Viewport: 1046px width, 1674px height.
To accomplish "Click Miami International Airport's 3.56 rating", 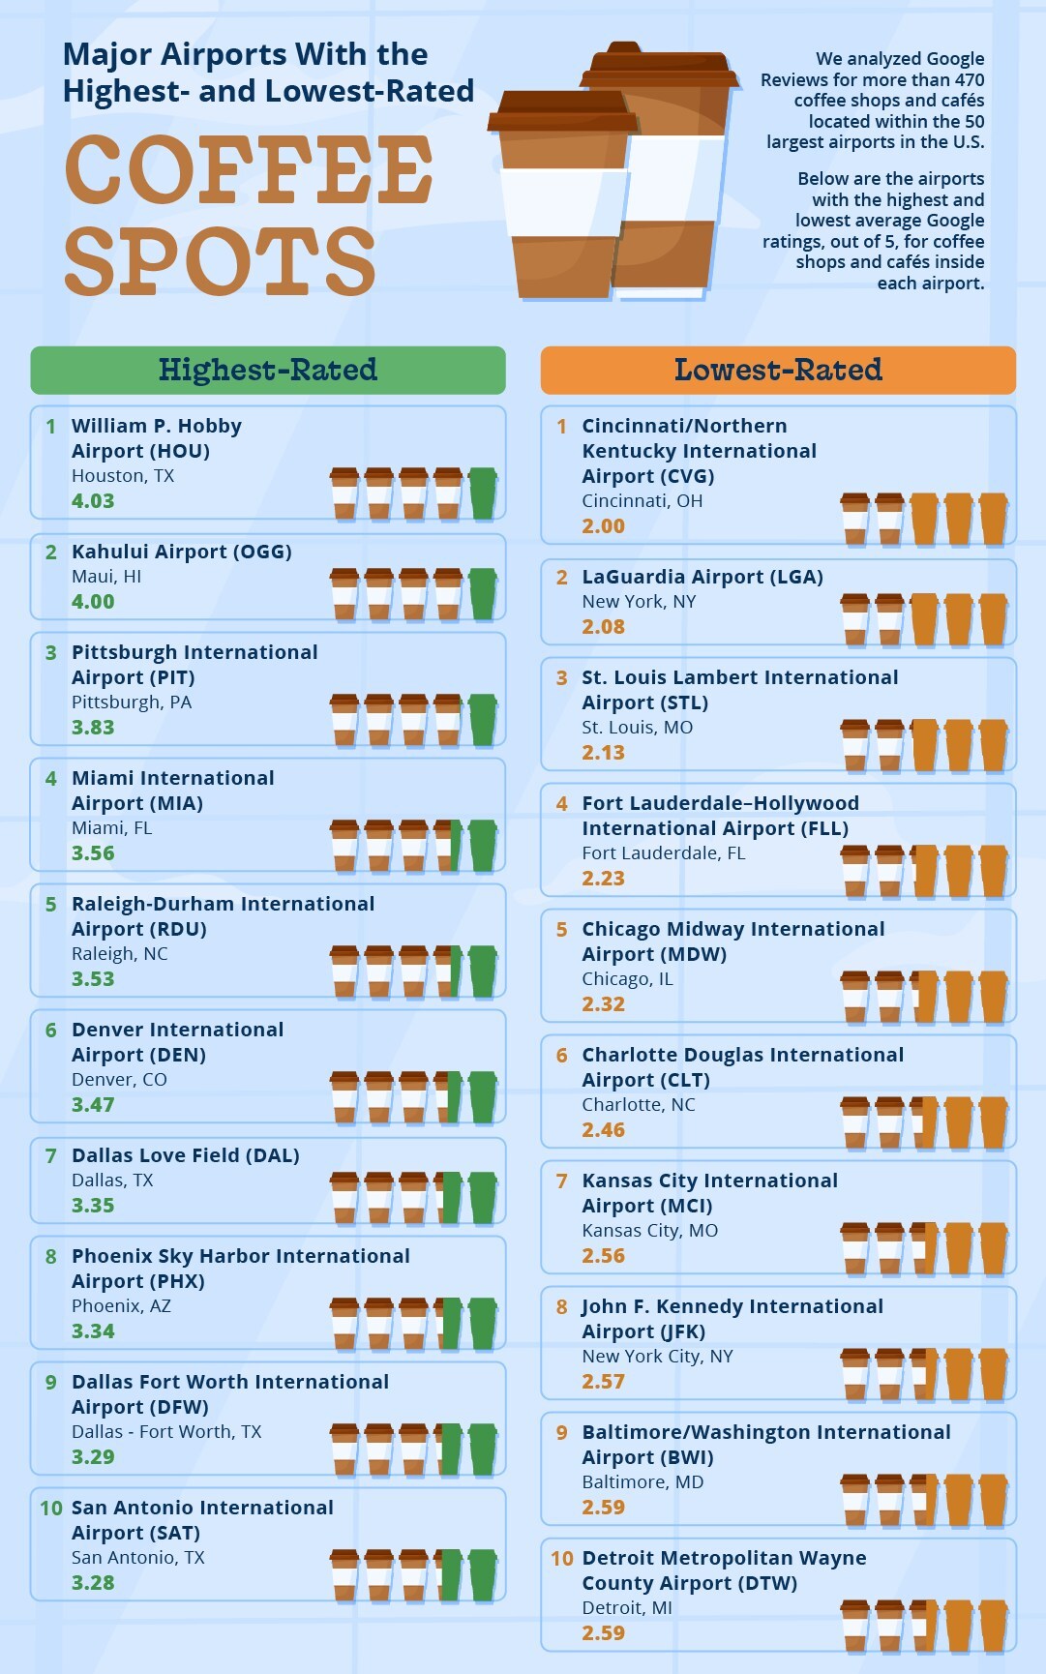I will click(x=93, y=853).
